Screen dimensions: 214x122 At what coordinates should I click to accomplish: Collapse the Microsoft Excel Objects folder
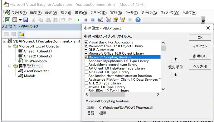(10, 46)
